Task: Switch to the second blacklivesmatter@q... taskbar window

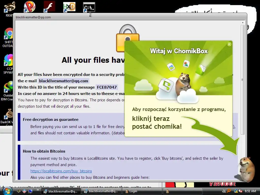Action: [101, 191]
